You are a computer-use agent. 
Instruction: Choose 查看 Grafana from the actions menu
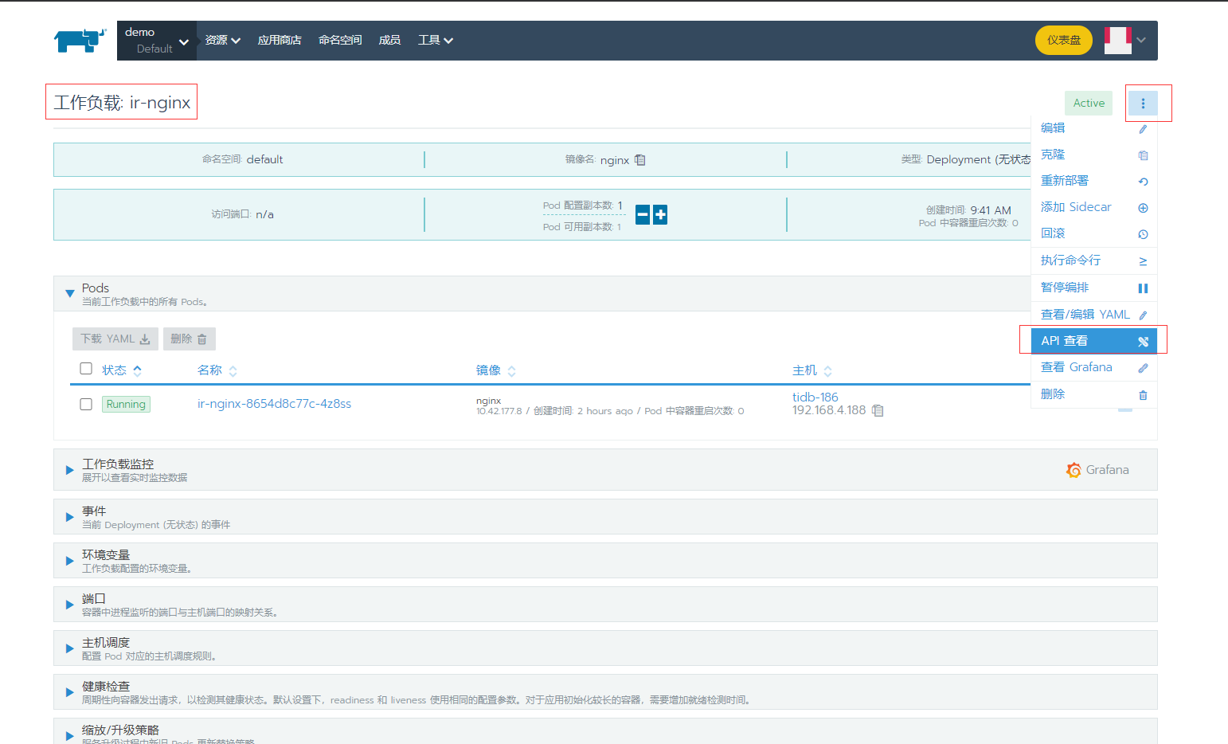point(1094,367)
